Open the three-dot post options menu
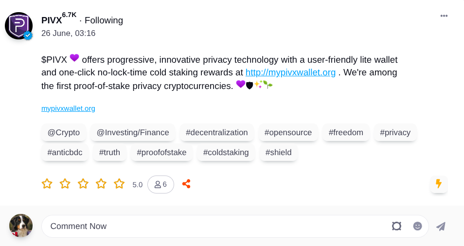Viewport: 464px width, 246px height. click(x=444, y=16)
